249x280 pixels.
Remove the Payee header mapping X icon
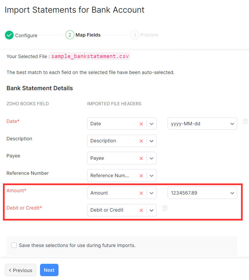click(141, 158)
